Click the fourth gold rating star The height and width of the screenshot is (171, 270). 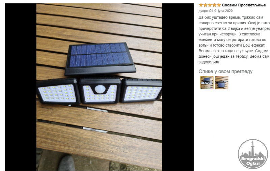point(214,5)
